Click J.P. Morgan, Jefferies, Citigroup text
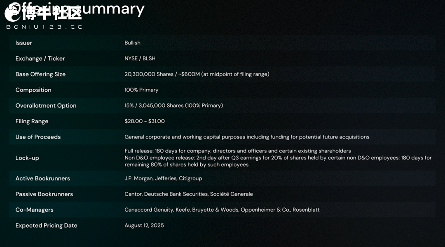Screen dimensions: 445x247 click(163, 178)
